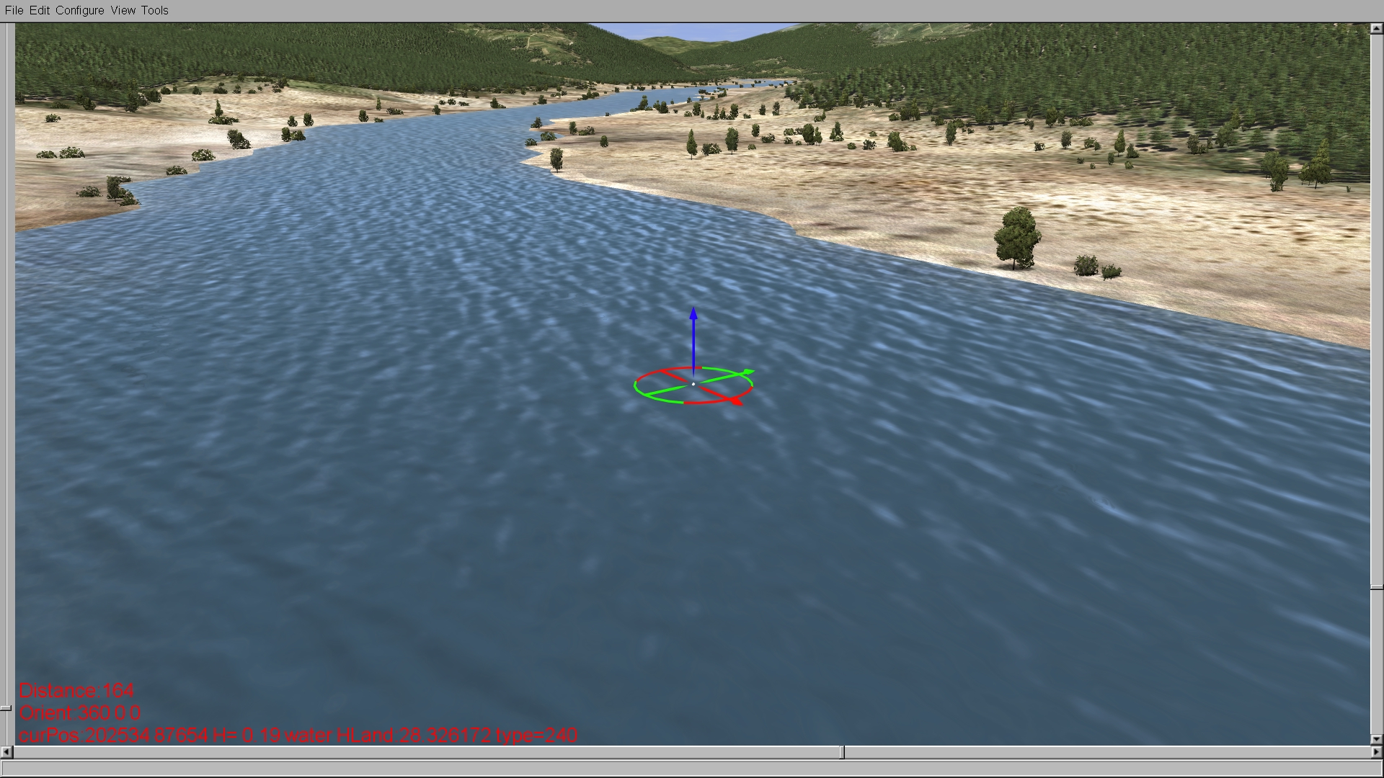Screen dimensions: 1384x778
Task: Click the right vertical scrollbar's up arrow
Action: [1376, 28]
